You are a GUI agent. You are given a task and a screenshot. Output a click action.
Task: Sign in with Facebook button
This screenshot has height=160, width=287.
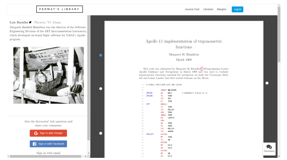(48, 144)
